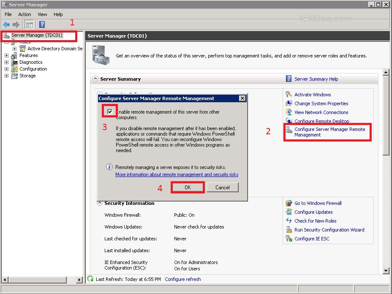Viewport: 392px width, 294px height.
Task: Click the View Network Connections link
Action: tap(321, 112)
